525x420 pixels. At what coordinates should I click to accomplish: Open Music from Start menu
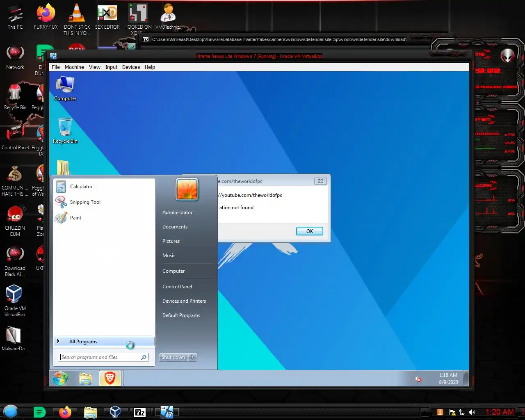tap(169, 256)
